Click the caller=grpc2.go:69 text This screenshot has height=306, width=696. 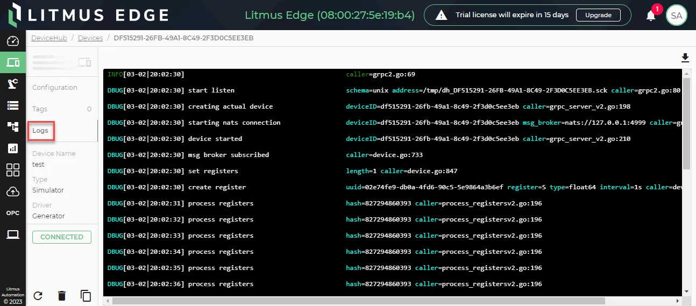click(380, 74)
